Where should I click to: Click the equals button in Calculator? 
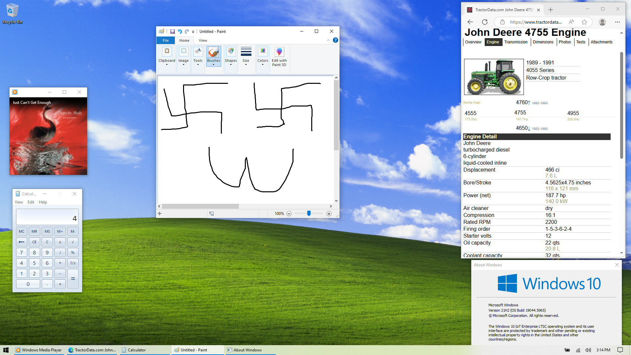click(x=73, y=279)
